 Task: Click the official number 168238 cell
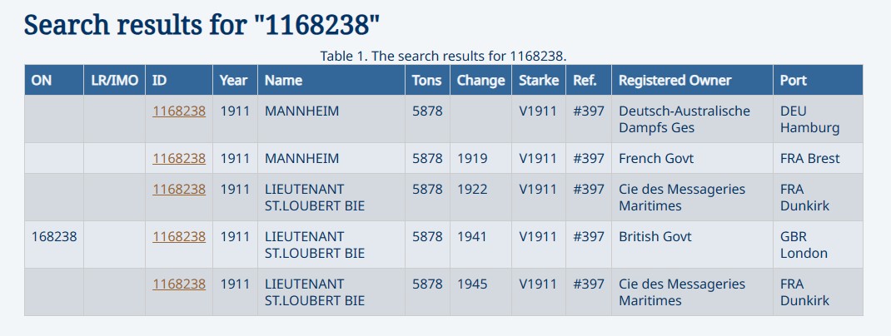[x=54, y=236]
